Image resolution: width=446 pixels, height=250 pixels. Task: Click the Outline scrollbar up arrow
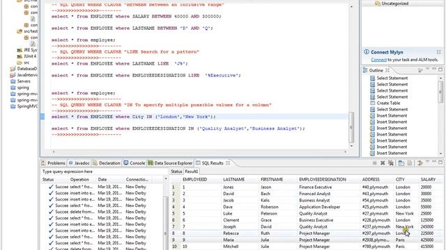440,78
